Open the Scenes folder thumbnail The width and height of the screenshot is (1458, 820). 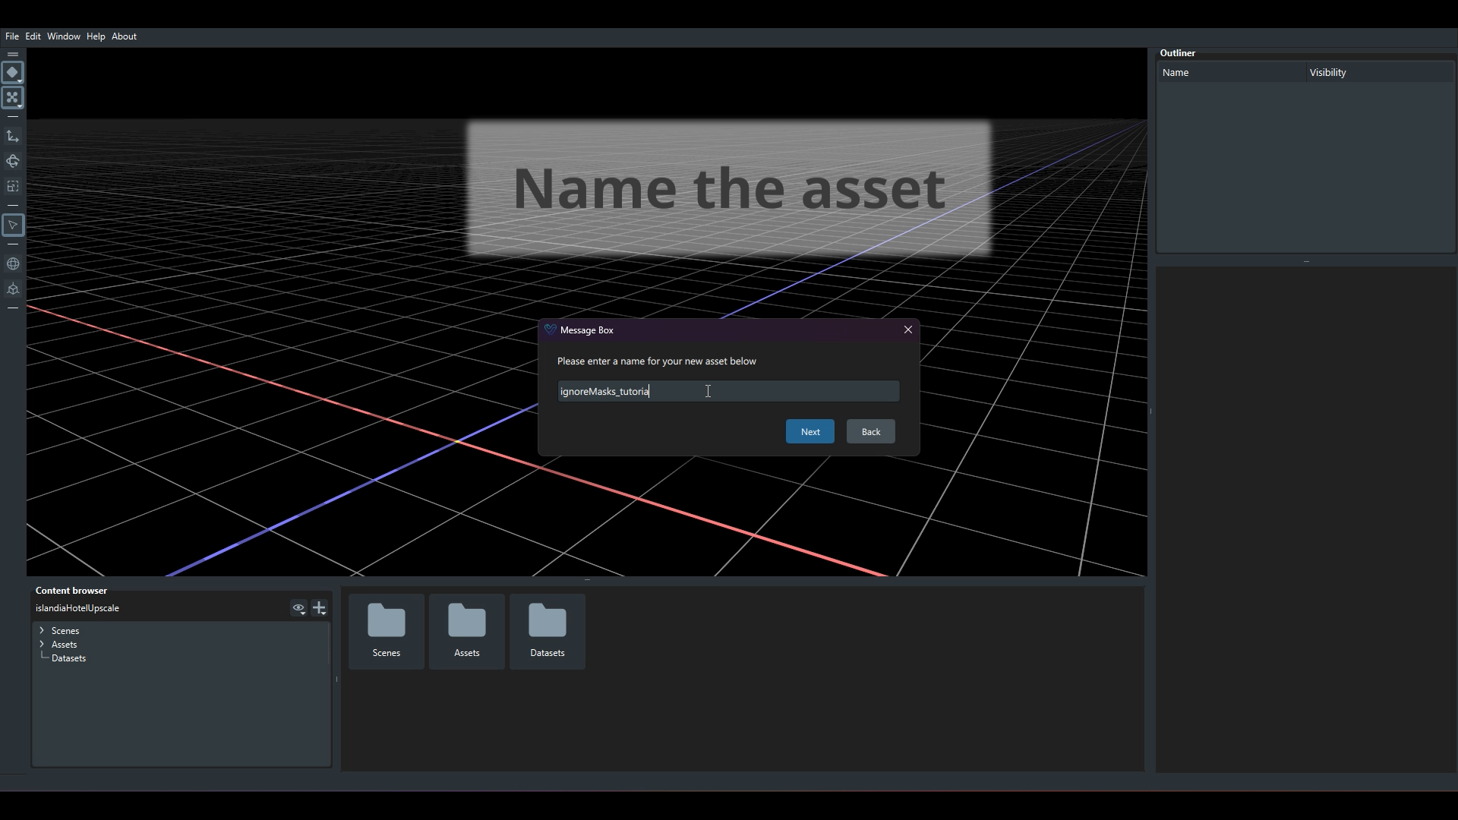[x=387, y=632]
